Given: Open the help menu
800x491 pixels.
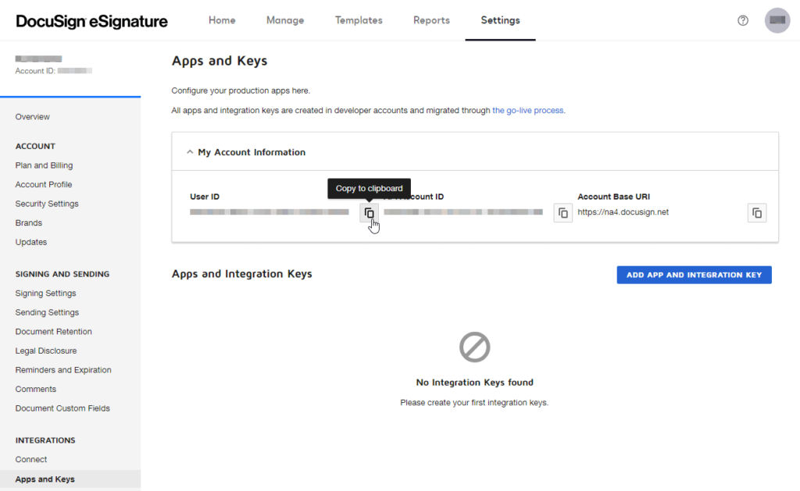Looking at the screenshot, I should 742,20.
